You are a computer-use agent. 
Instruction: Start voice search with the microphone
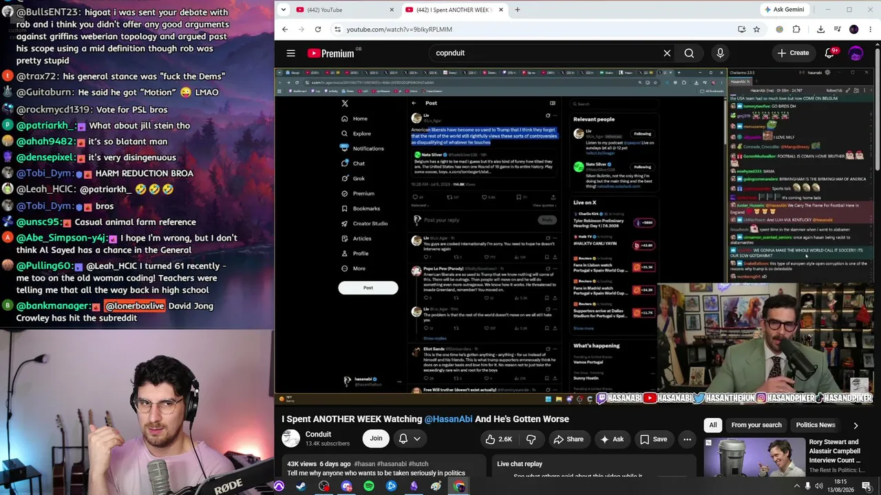[720, 53]
